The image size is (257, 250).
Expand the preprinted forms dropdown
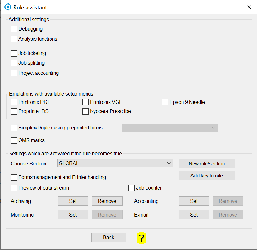pyautogui.click(x=170, y=128)
